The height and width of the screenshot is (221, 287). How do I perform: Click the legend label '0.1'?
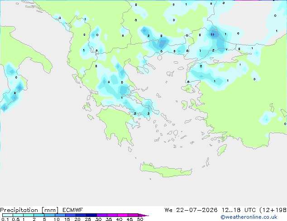tap(5, 219)
